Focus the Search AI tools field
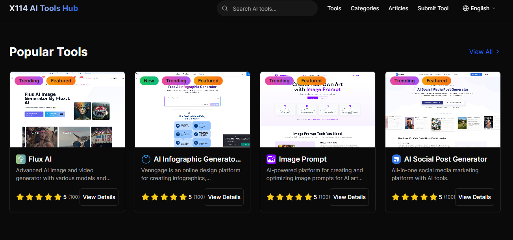 point(267,8)
